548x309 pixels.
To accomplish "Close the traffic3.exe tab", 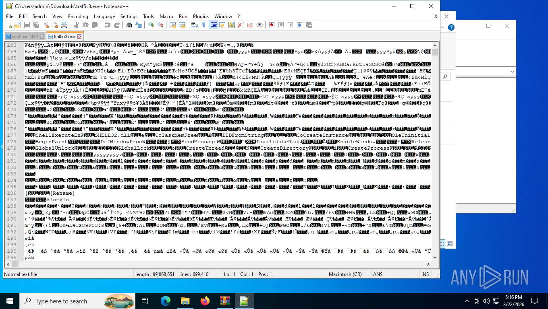I will click(79, 37).
